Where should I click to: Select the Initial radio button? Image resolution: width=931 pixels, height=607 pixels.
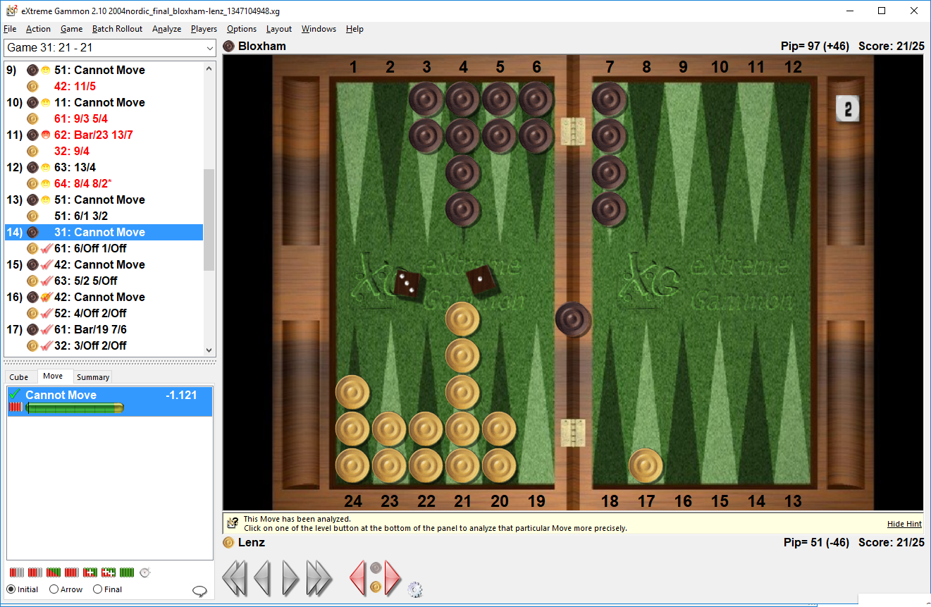tap(11, 589)
